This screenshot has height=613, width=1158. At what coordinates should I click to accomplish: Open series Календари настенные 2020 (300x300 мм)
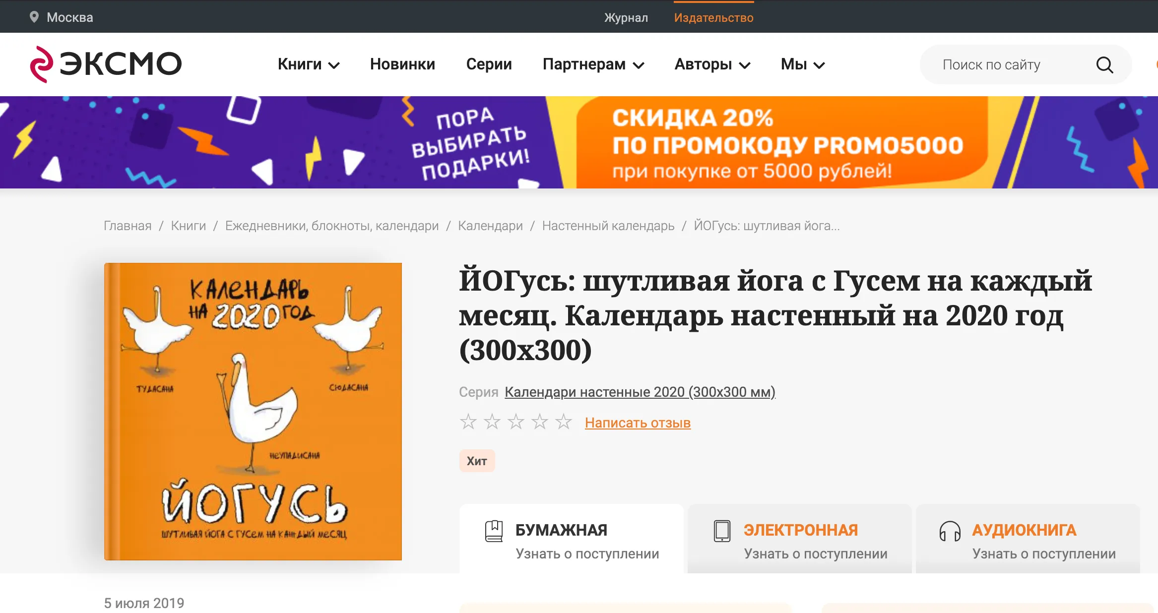tap(639, 392)
